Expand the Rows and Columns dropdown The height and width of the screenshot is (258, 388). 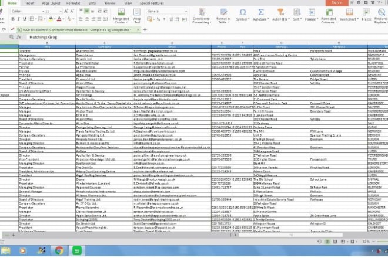[336, 22]
